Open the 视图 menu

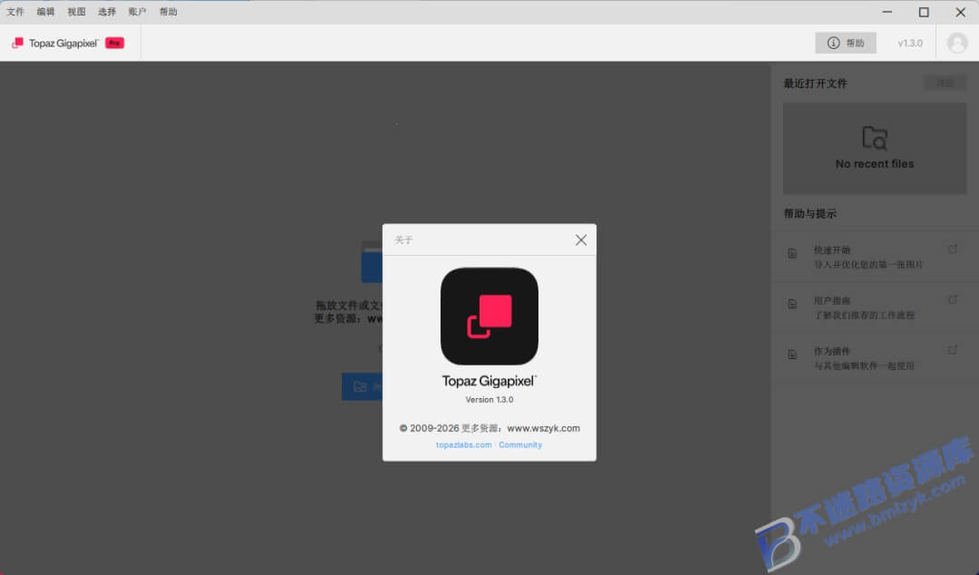tap(76, 12)
